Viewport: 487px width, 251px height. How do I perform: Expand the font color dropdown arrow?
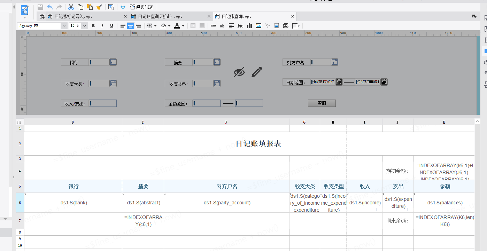click(x=183, y=26)
